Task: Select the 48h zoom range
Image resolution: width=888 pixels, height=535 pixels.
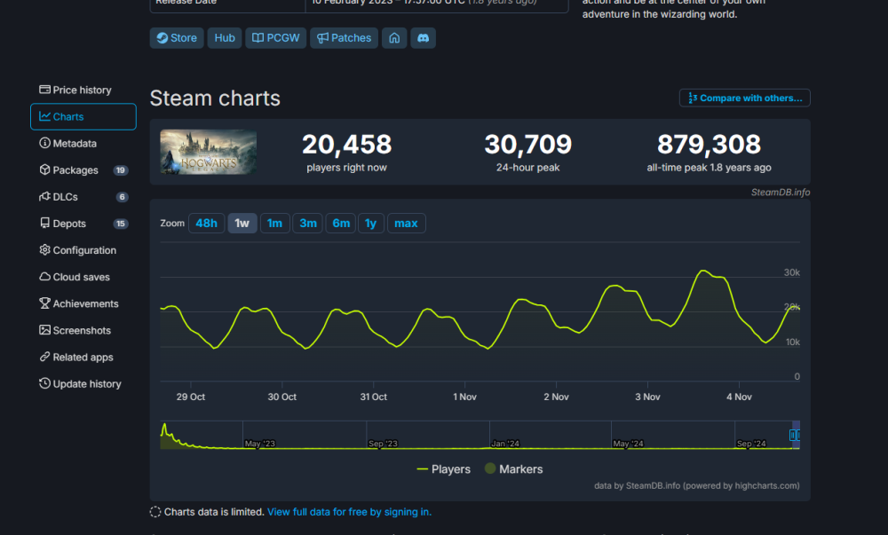Action: click(x=206, y=223)
